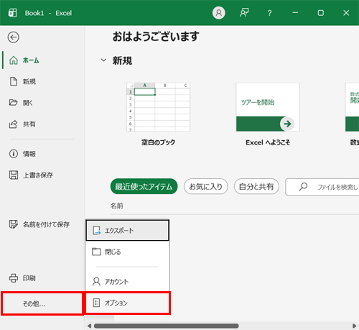Viewport: 359px width, 330px height.
Task: Collapse the 新規 section chevron
Action: coord(103,60)
